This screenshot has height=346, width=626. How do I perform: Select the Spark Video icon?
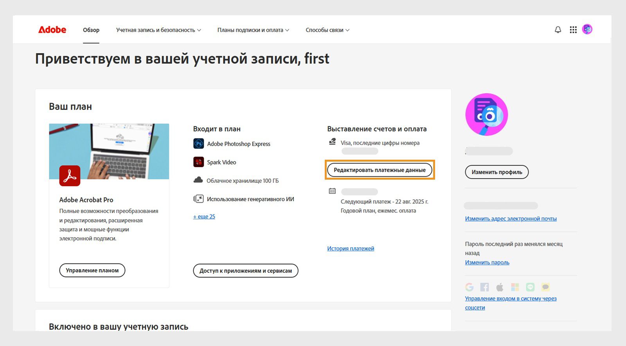[x=198, y=162]
